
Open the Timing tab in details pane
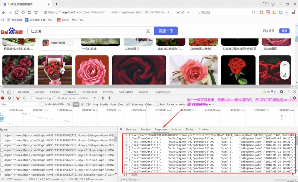point(190,130)
